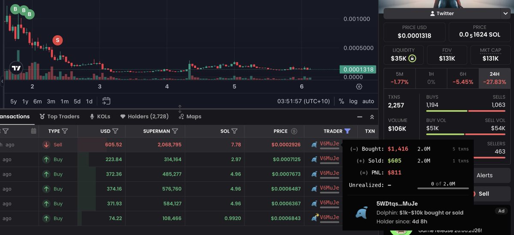
Task: Select the 6H price change period
Action: click(x=463, y=78)
